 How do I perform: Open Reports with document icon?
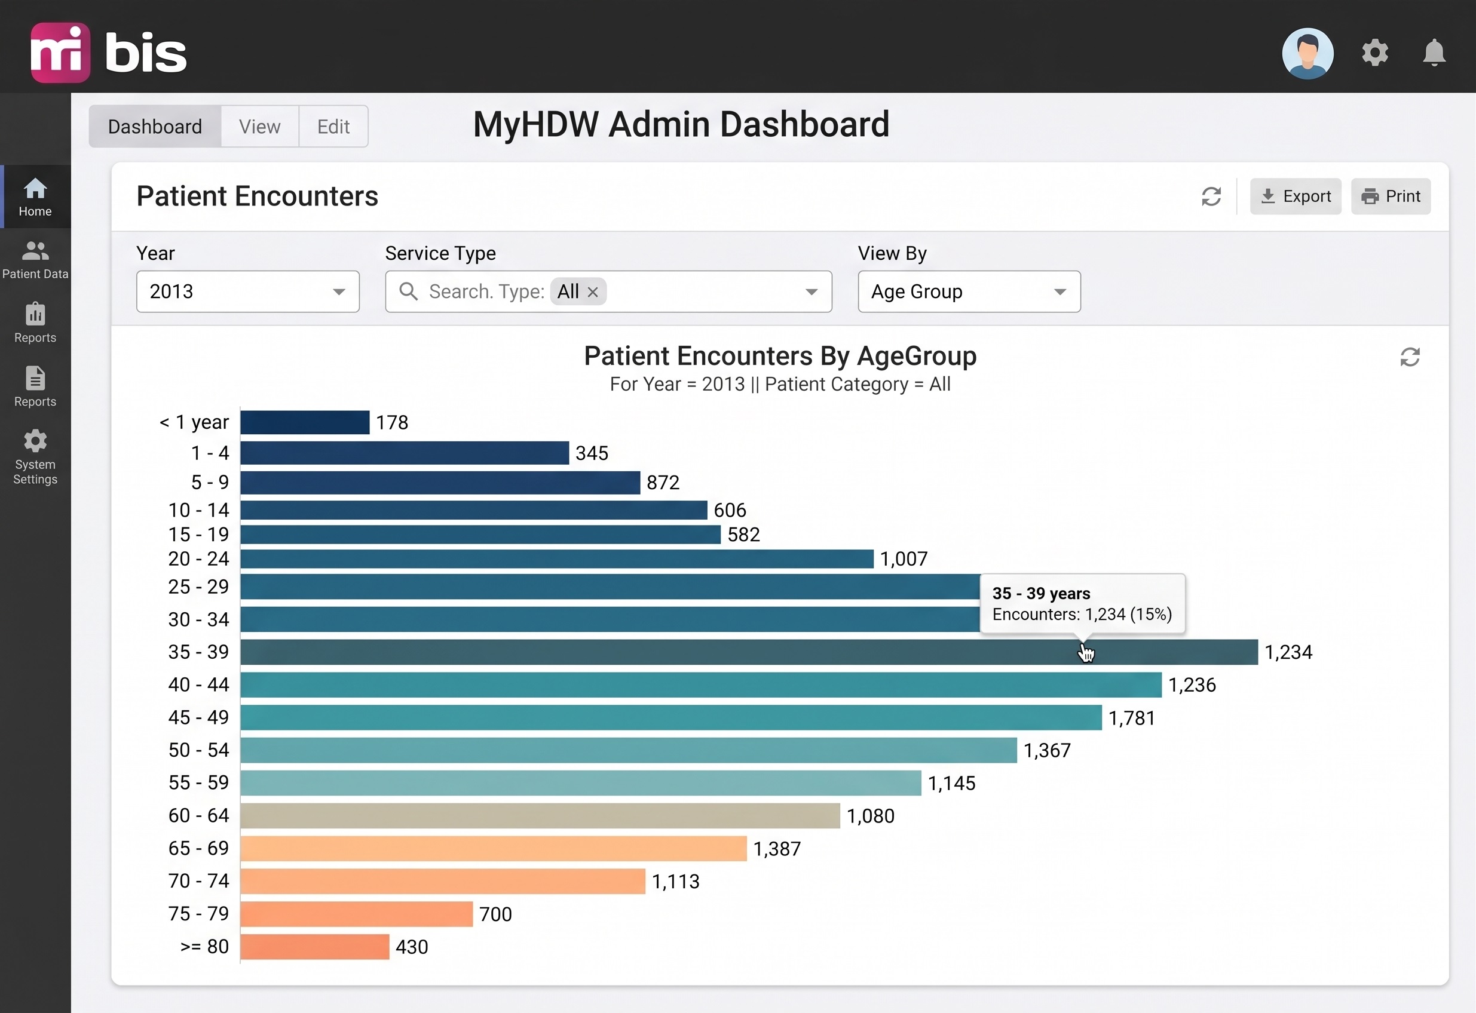click(35, 386)
